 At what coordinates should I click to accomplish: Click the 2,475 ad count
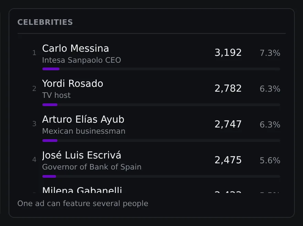[228, 160]
